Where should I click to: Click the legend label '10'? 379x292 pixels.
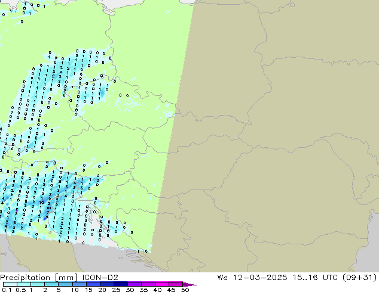[75, 290]
